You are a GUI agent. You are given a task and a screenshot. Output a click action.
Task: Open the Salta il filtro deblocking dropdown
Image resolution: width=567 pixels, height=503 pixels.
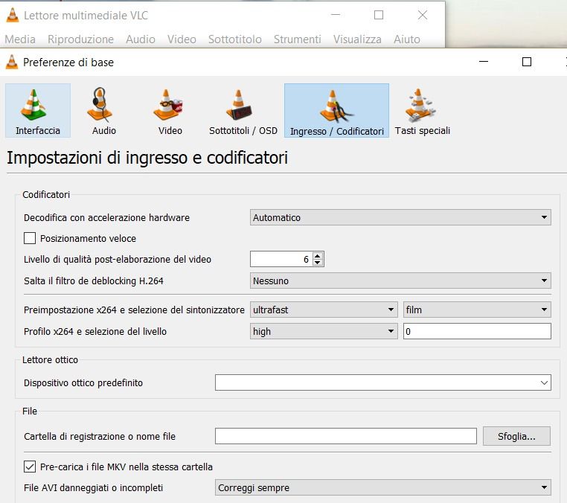click(400, 281)
